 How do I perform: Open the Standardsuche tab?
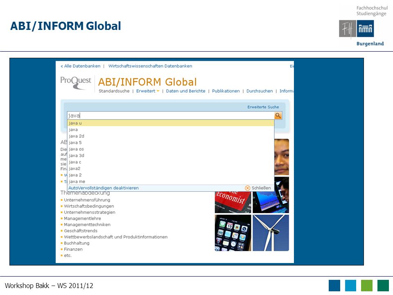114,91
